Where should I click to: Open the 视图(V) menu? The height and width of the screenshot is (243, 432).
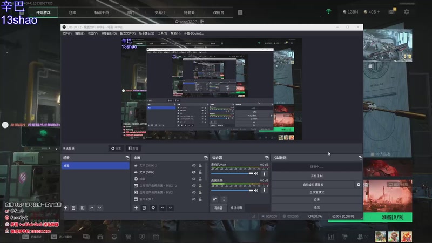click(x=92, y=33)
